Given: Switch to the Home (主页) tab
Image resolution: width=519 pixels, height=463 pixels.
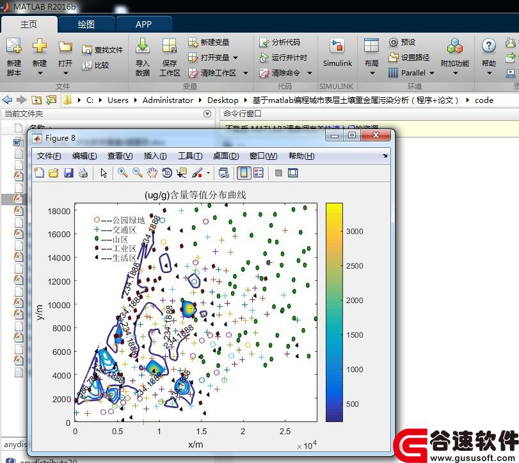Looking at the screenshot, I should 29,24.
